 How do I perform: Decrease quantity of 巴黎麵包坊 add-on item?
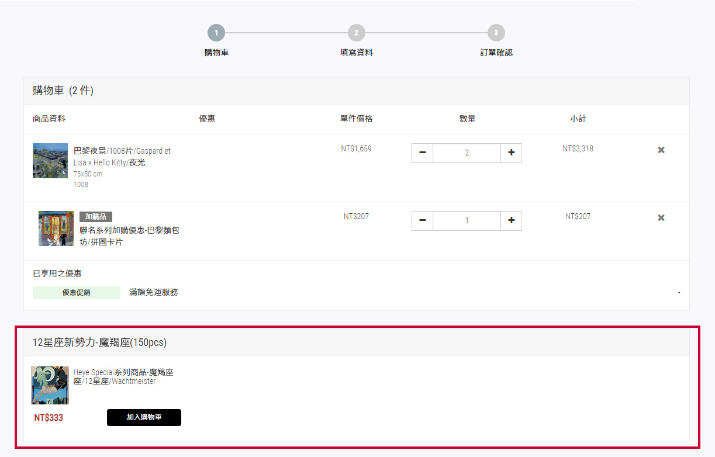tap(422, 221)
